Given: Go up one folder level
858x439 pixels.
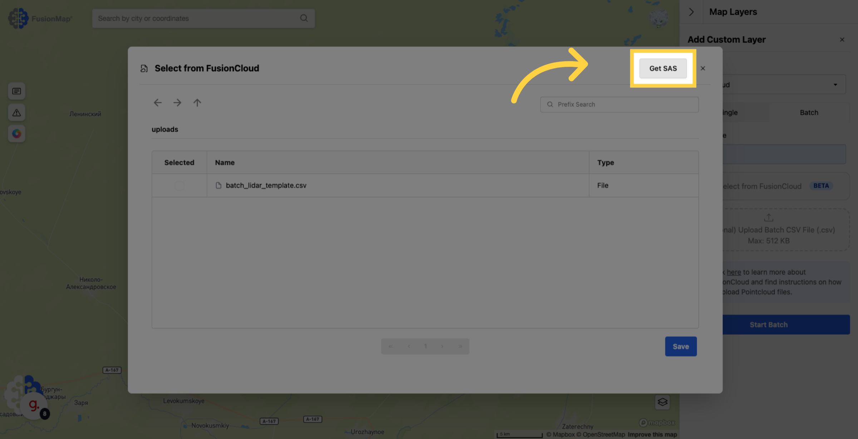Looking at the screenshot, I should 197,103.
